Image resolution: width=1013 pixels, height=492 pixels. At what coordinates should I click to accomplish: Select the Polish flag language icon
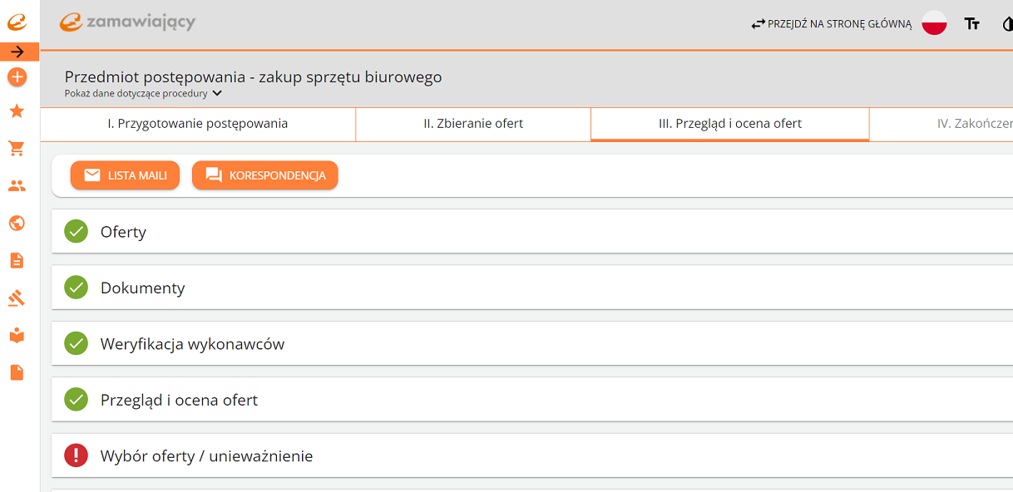(x=935, y=23)
